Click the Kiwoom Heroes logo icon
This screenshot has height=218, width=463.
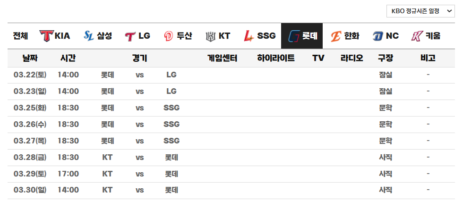417,36
